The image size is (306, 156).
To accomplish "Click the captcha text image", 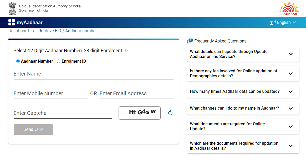I will coord(140,113).
